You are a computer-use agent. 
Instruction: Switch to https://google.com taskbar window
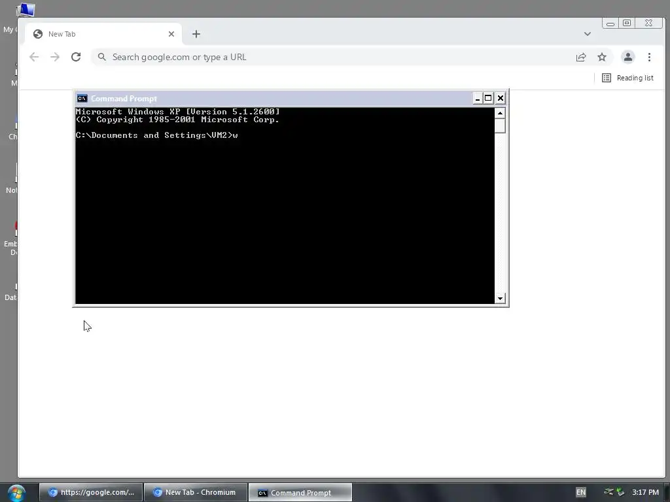click(92, 492)
